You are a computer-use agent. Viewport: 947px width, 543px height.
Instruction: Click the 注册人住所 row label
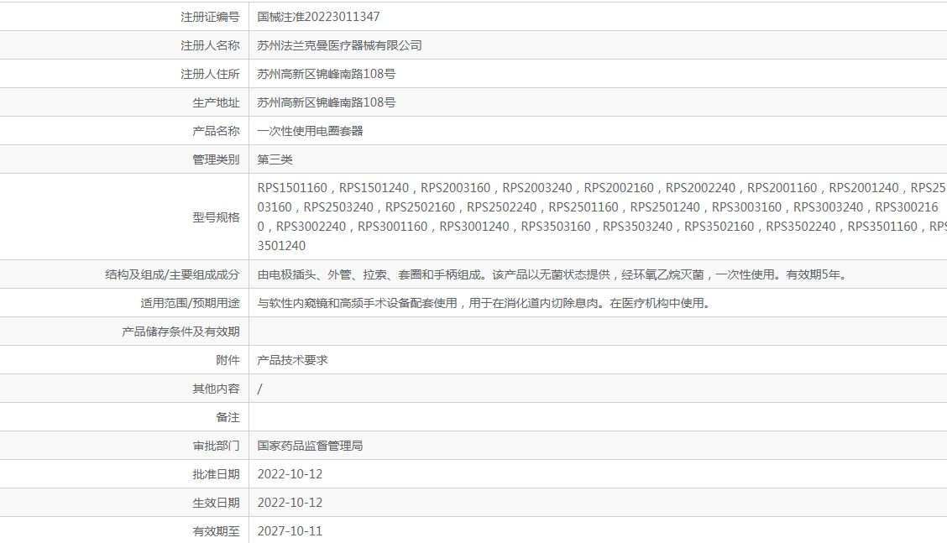(x=210, y=74)
